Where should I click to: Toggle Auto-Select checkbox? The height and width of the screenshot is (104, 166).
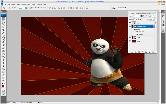[10, 8]
